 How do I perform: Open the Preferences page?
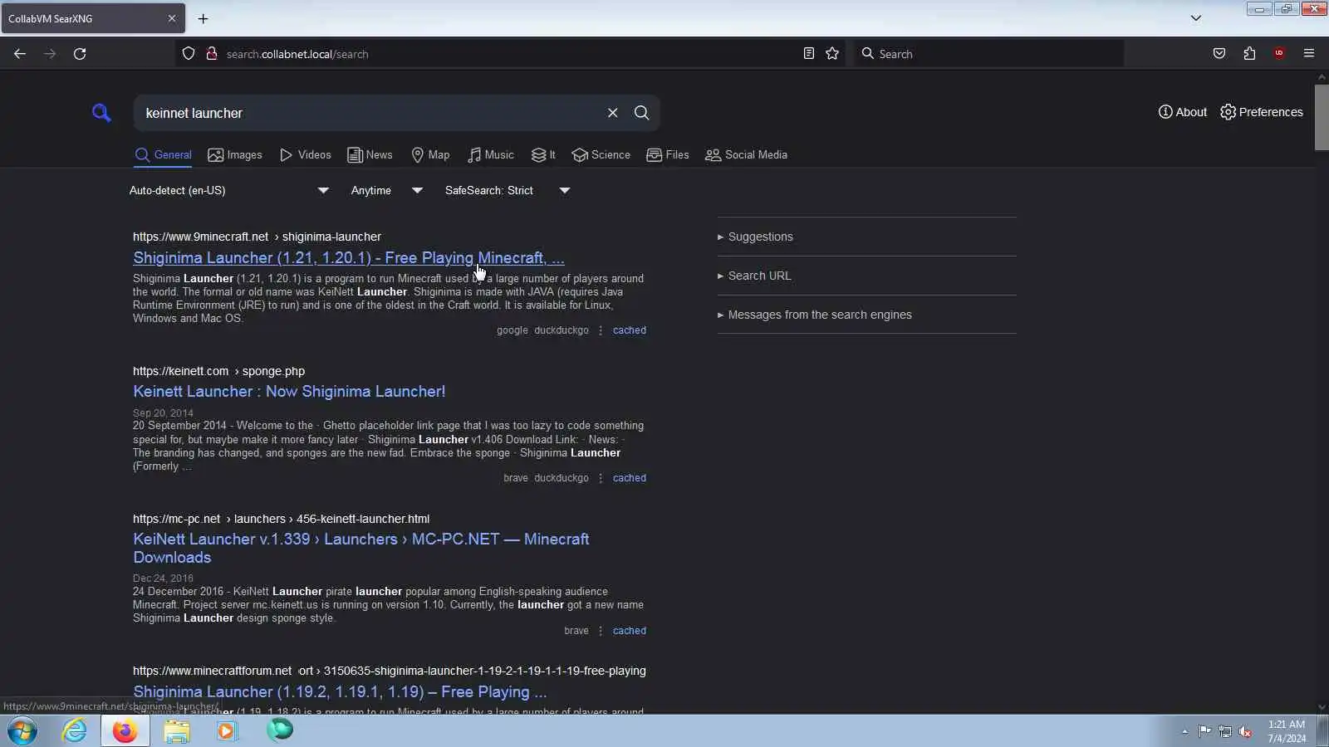(x=1261, y=112)
